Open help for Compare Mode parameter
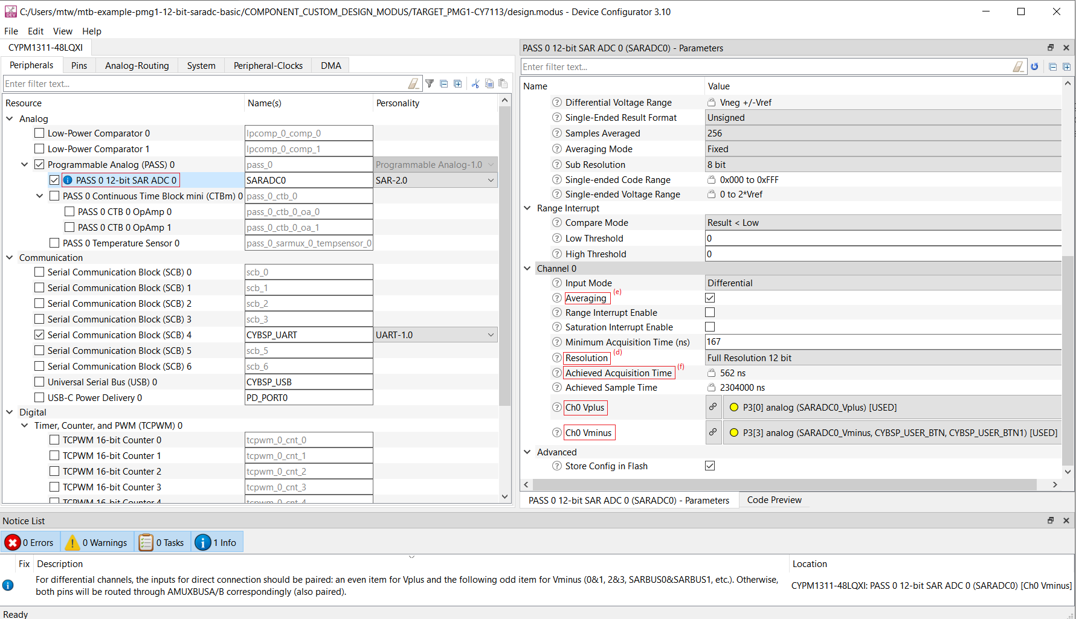Viewport: 1076px width, 619px height. (x=557, y=223)
